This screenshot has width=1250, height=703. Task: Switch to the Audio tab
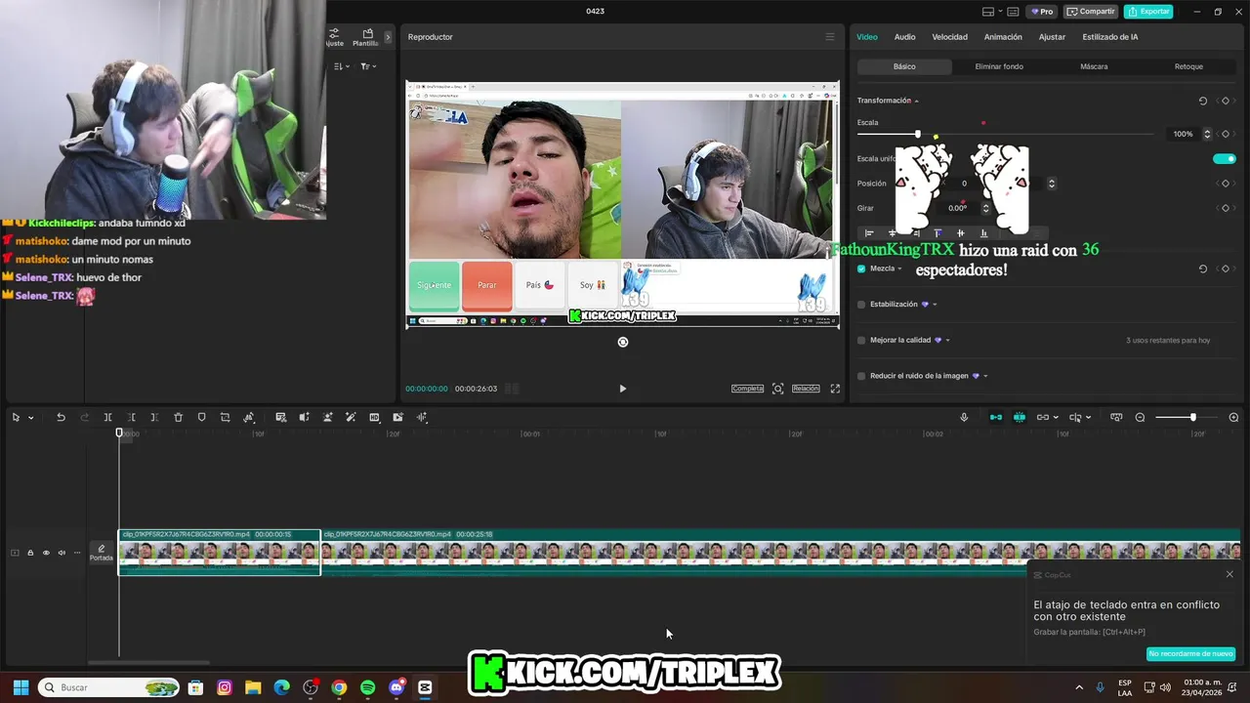[905, 37]
